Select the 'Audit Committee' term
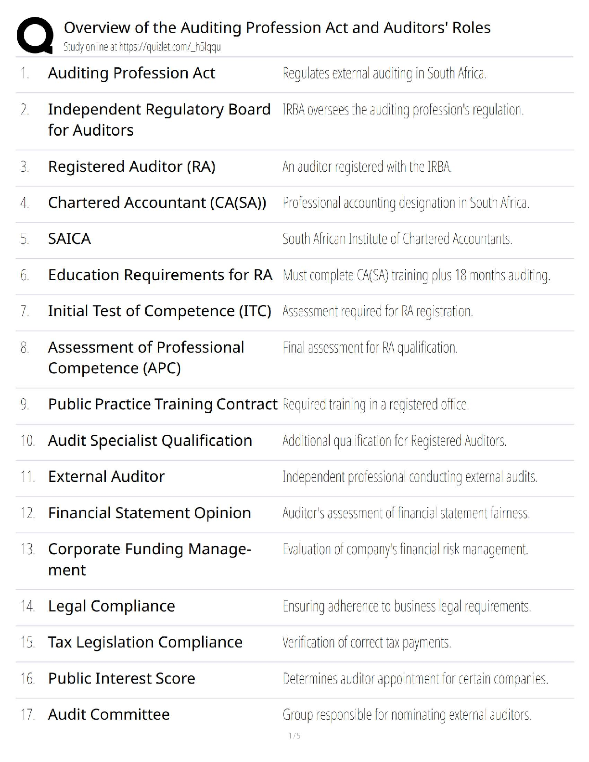Viewport: 589px width, 762px height. click(108, 714)
